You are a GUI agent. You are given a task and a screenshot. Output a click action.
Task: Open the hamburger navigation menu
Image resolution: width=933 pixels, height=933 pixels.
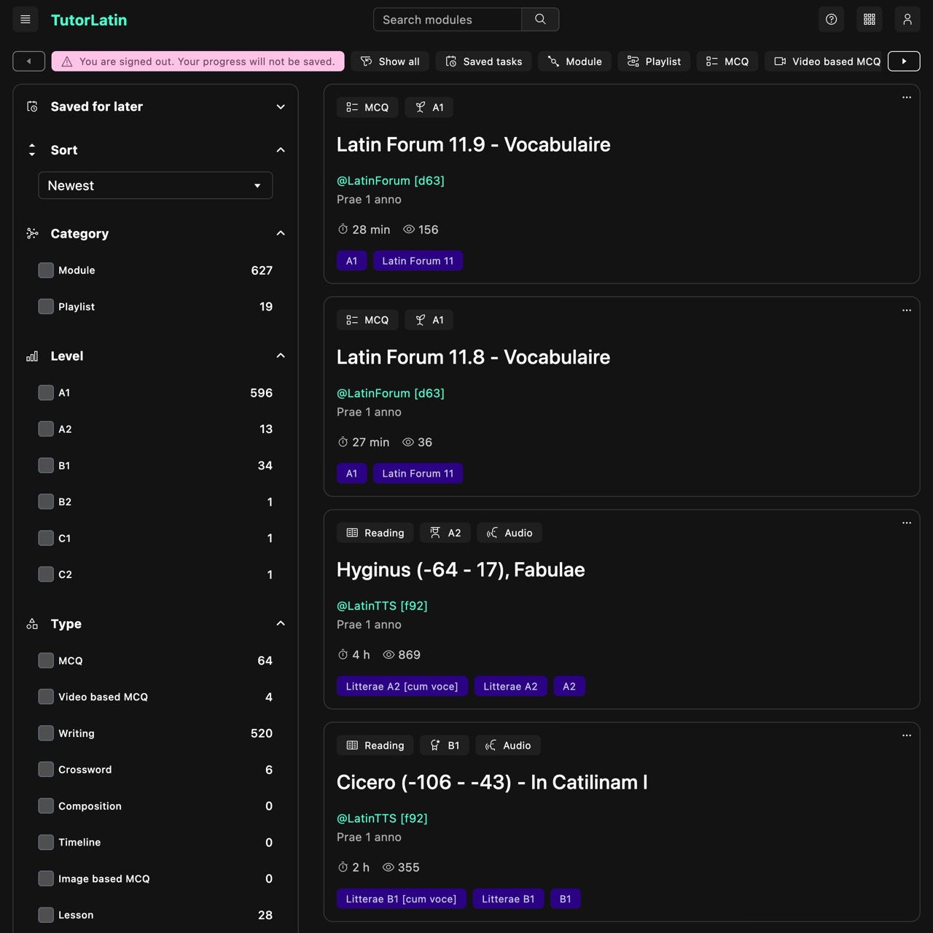tap(26, 20)
